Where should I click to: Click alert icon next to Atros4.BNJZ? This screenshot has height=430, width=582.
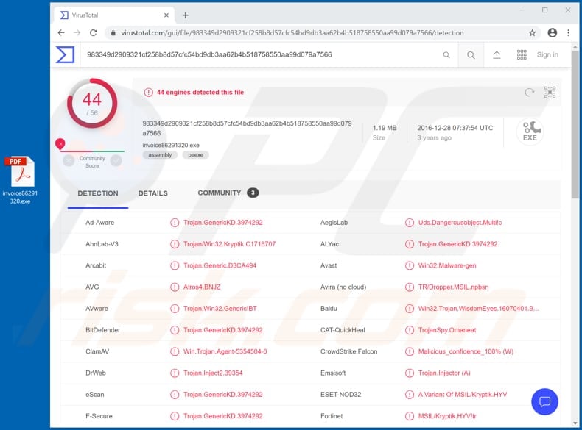click(175, 287)
